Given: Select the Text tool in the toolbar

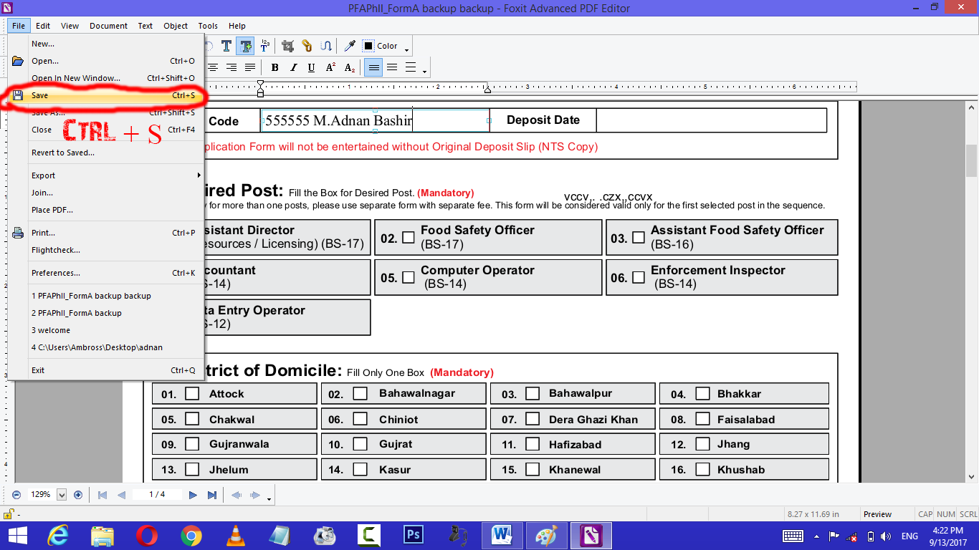Looking at the screenshot, I should point(227,45).
